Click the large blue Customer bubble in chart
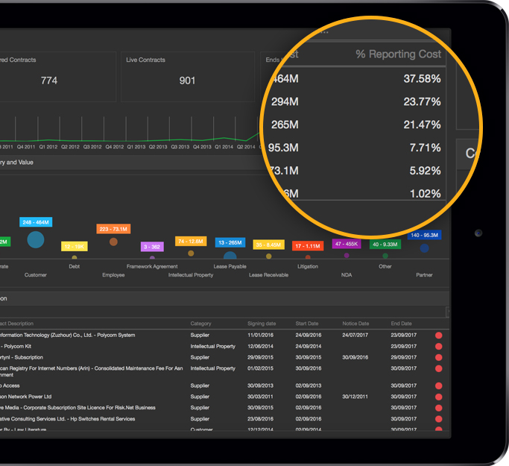Viewport: 509px width, 466px height. pyautogui.click(x=36, y=239)
